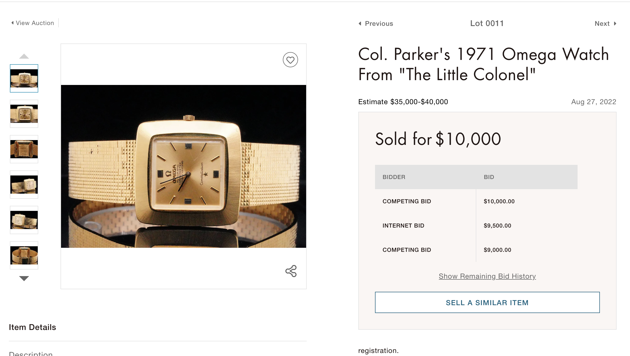Viewport: 630px width, 356px height.
Task: Click the share icon below the watch photo
Action: pyautogui.click(x=291, y=271)
